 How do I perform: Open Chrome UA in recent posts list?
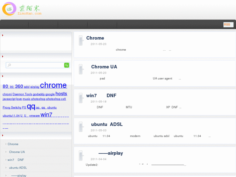coord(17,152)
